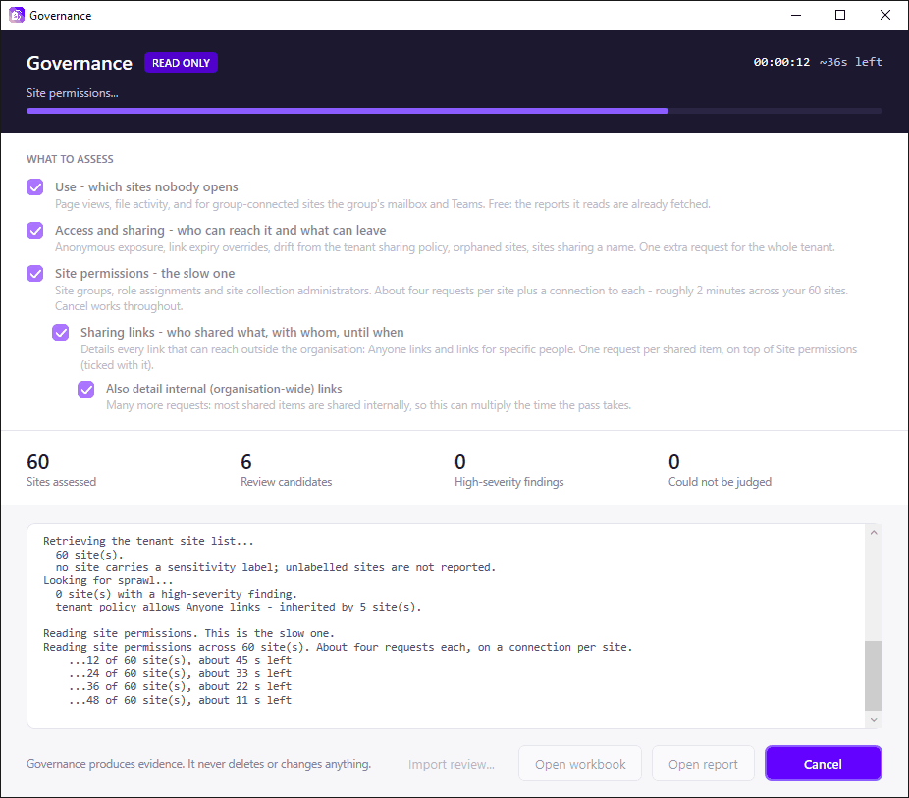Uncheck Sharing links checkbox
The height and width of the screenshot is (798, 909).
[60, 333]
